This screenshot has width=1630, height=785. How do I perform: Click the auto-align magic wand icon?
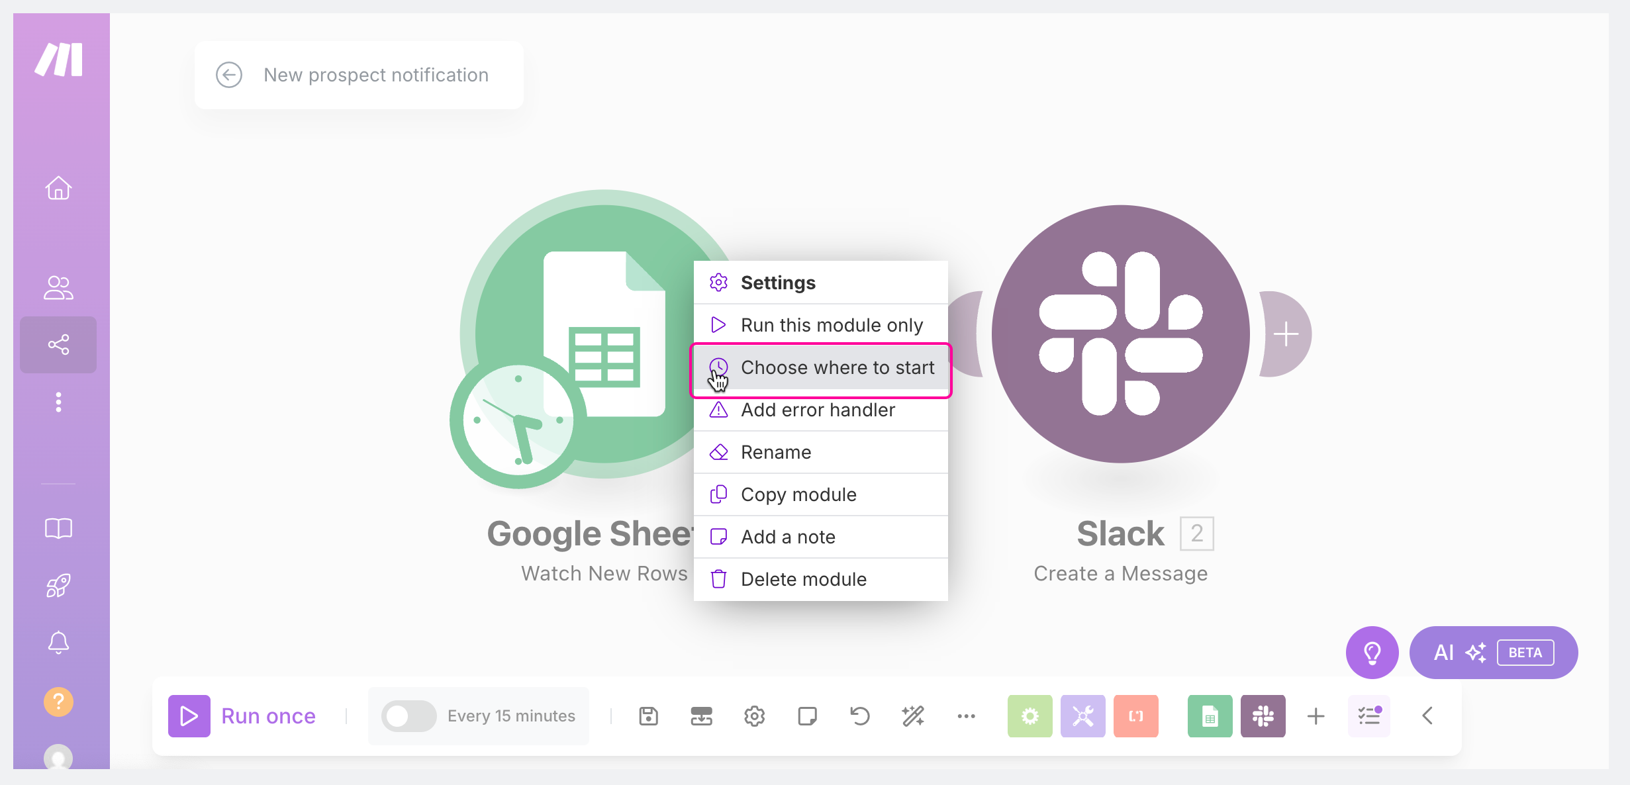pyautogui.click(x=913, y=716)
